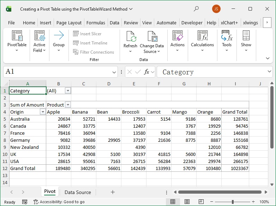Switch to the Formulas tab
Viewport: 276px width, 206px height.
pos(96,23)
